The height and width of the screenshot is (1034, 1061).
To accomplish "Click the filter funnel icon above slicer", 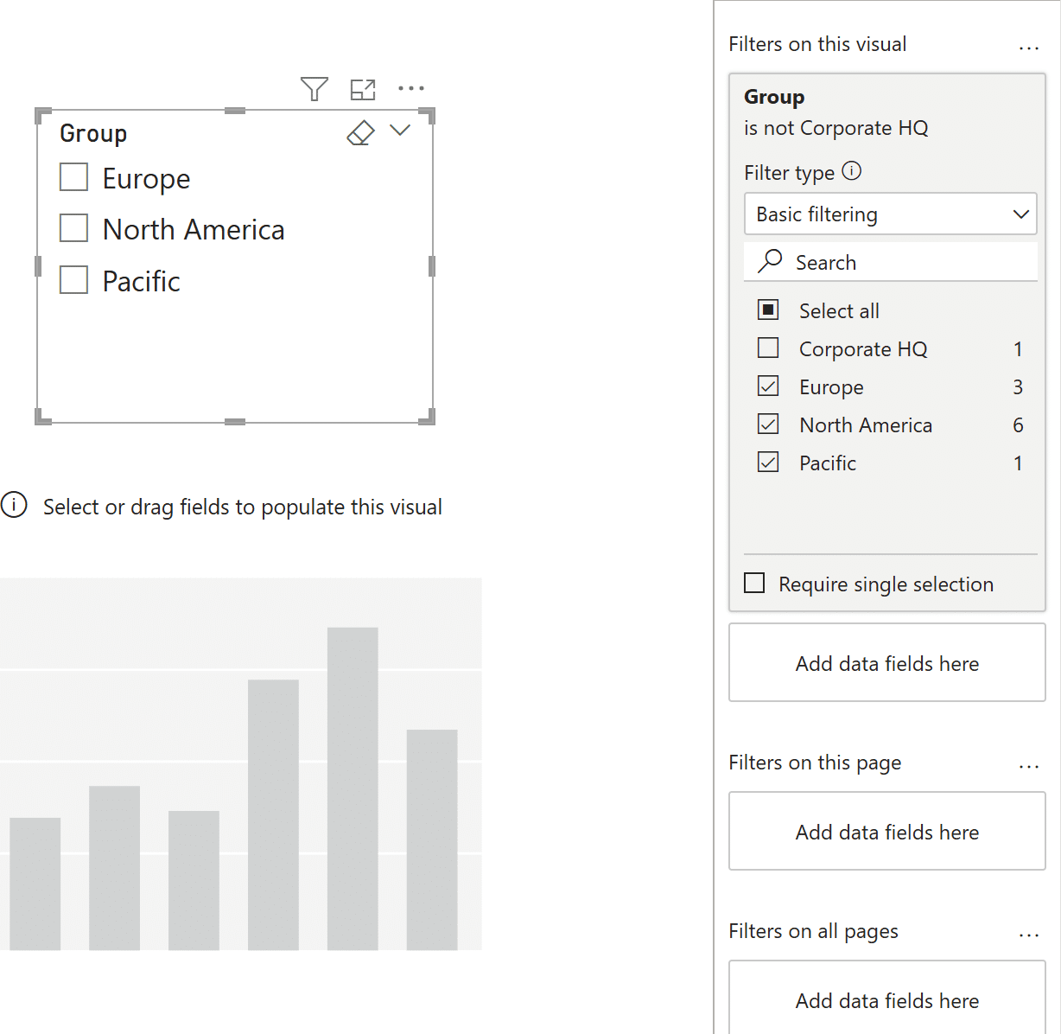I will point(314,89).
